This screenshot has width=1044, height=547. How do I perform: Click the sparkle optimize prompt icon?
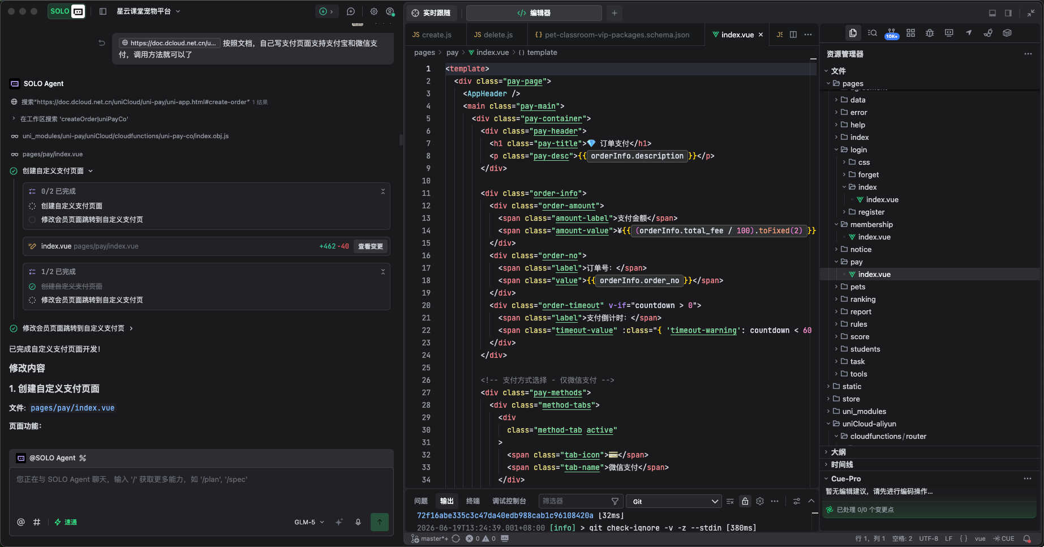pos(339,522)
